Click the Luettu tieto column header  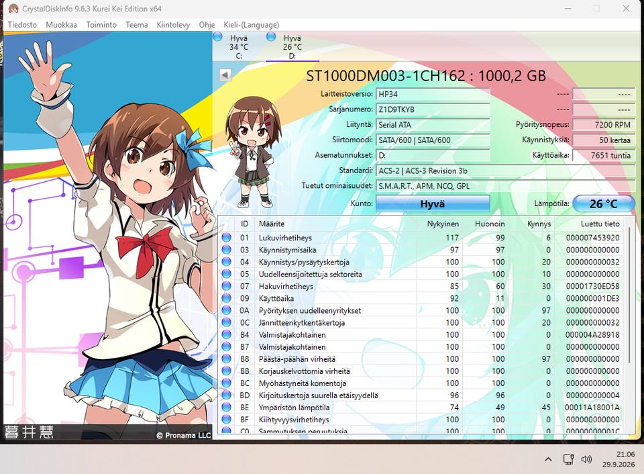[590, 224]
